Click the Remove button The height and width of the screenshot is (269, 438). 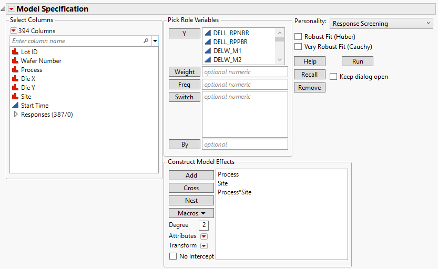pyautogui.click(x=310, y=87)
